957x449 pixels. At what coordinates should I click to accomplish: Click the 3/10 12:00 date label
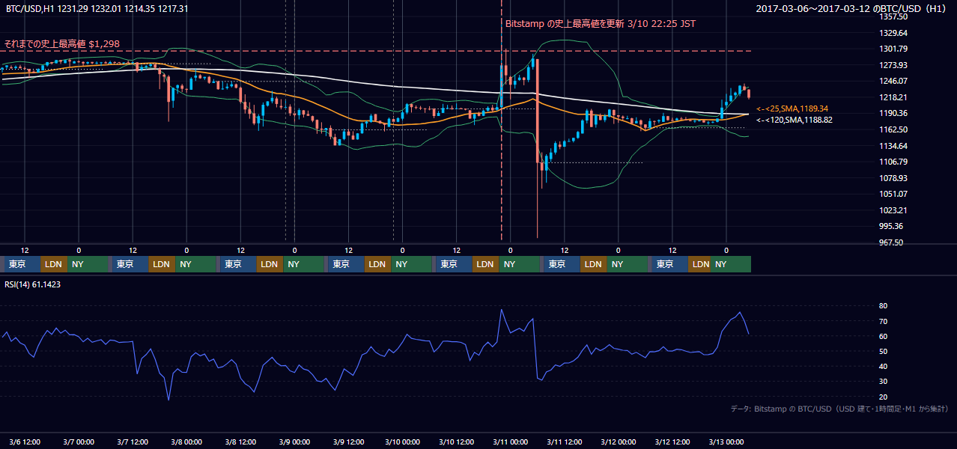(456, 442)
